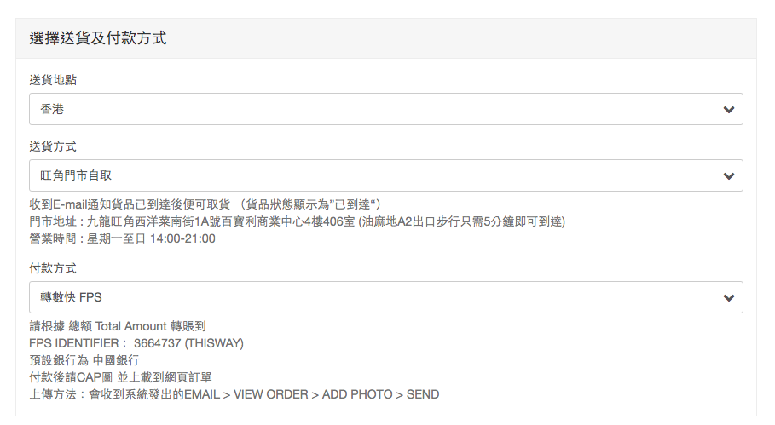Expand the 旺角門市自取 delivery method dropdown
The image size is (775, 425).
pos(375,175)
